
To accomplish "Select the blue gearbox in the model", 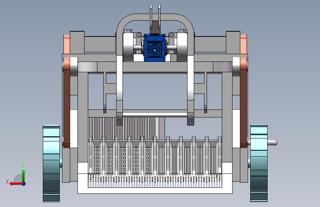I will pos(155,48).
